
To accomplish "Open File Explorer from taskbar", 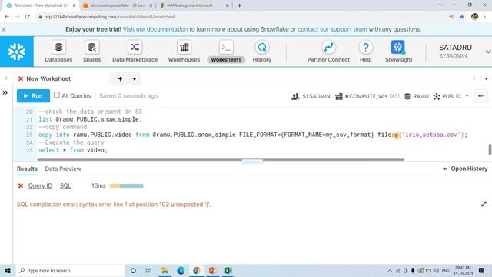I will pos(165,270).
